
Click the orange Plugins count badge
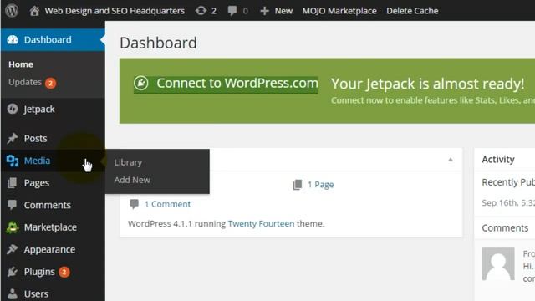[64, 272]
